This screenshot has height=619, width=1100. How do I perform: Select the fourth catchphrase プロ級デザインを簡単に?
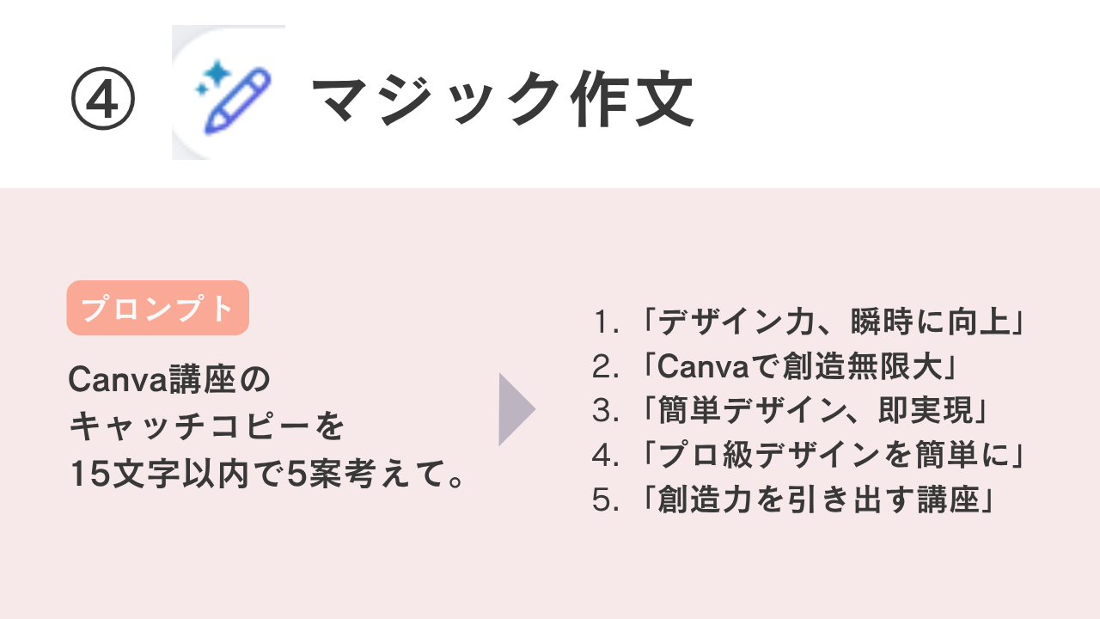(830, 457)
